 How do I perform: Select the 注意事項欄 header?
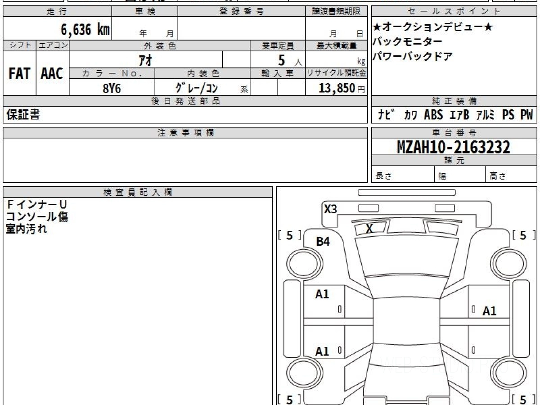coord(185,132)
